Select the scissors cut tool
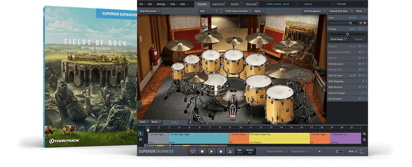 (x=140, y=139)
